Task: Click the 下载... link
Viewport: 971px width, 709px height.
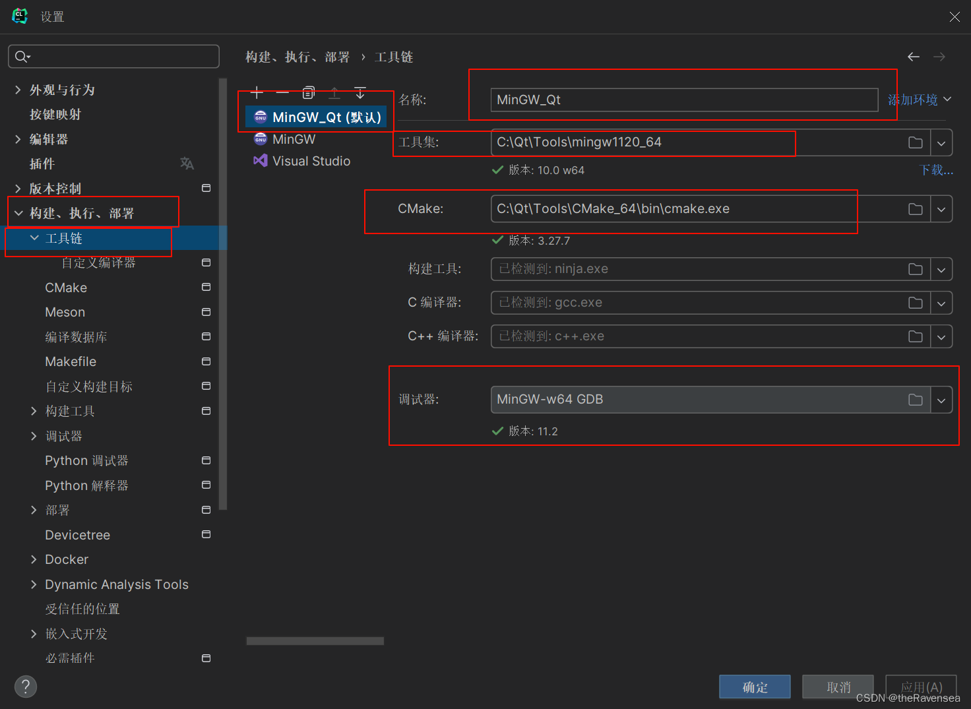Action: pyautogui.click(x=936, y=170)
